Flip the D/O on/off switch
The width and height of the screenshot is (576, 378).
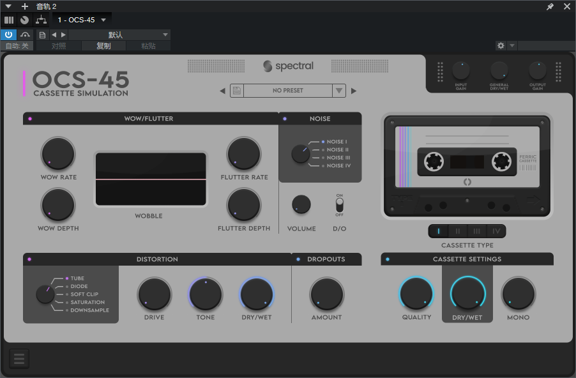tap(340, 205)
